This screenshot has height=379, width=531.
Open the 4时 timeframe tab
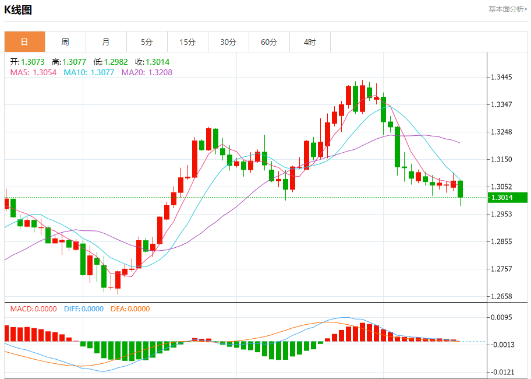coord(310,42)
